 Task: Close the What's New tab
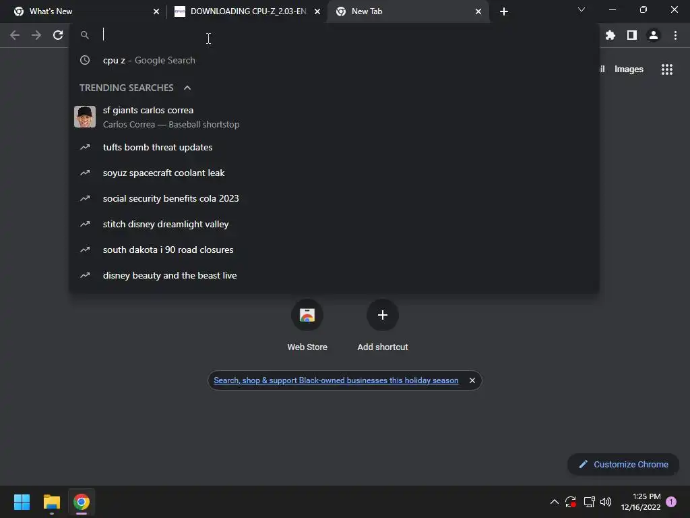tap(156, 11)
